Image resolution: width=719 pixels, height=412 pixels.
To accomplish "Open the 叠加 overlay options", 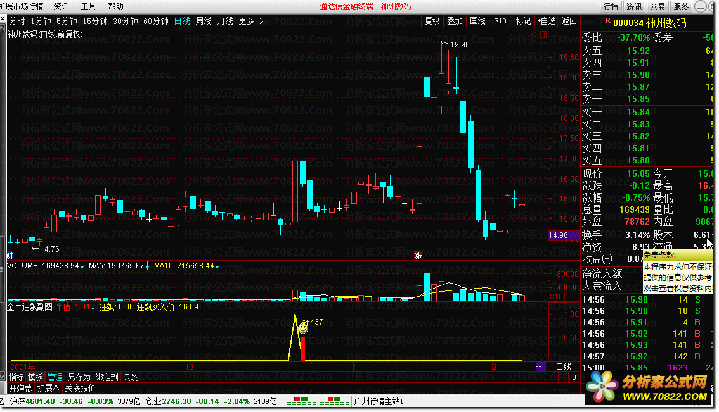I will coord(455,21).
